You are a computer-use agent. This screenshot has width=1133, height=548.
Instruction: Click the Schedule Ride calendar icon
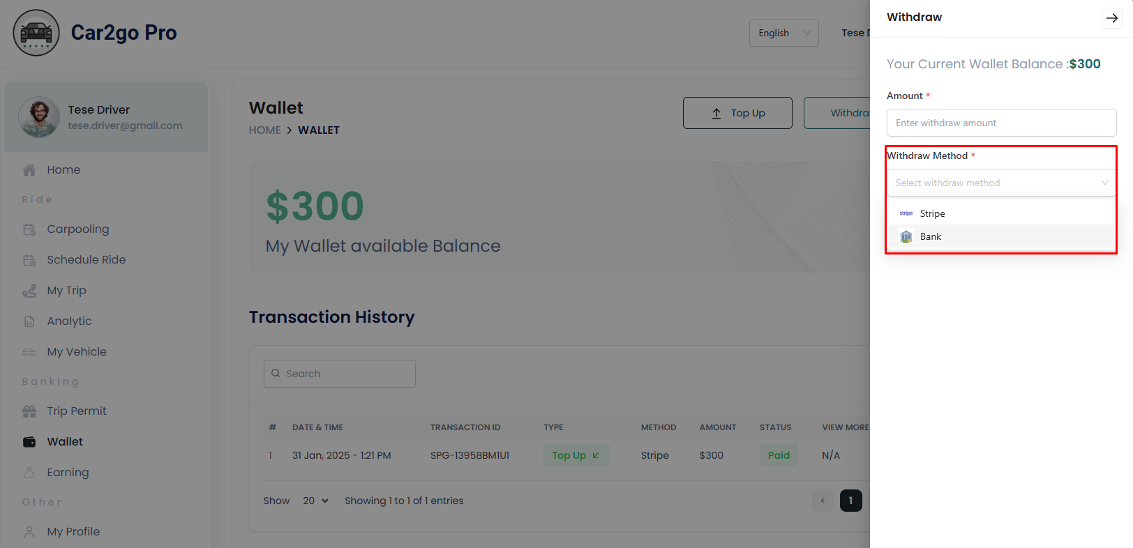pyautogui.click(x=29, y=260)
